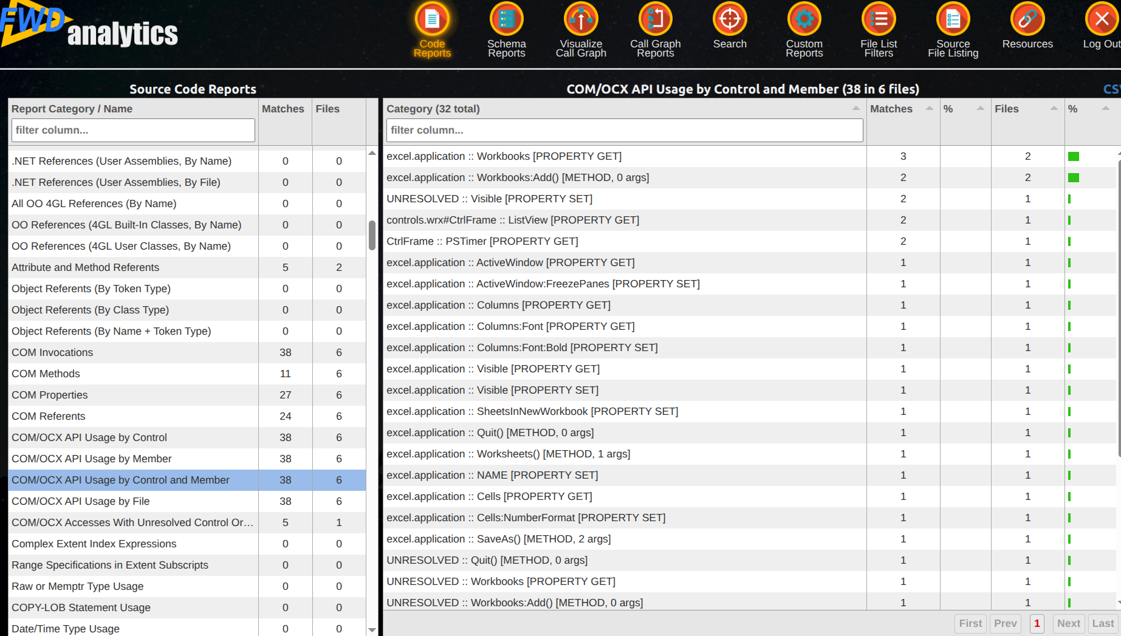The height and width of the screenshot is (636, 1121).
Task: Open Call Graph Reports icon
Action: tap(655, 19)
